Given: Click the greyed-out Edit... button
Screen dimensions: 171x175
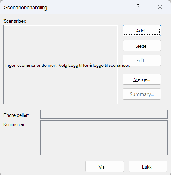Looking at the screenshot, I should 142,60.
